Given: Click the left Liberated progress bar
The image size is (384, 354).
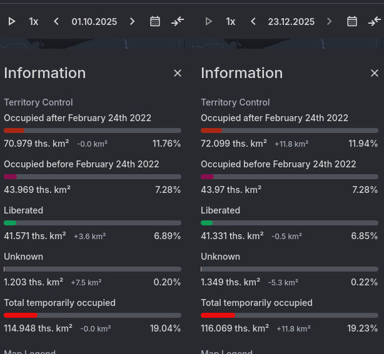Looking at the screenshot, I should (x=93, y=223).
